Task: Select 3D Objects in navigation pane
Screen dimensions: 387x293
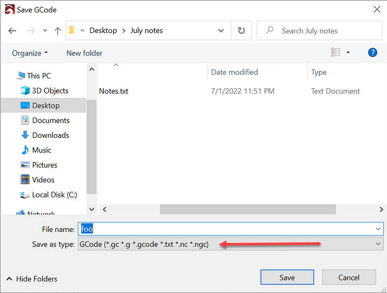Action: [50, 90]
